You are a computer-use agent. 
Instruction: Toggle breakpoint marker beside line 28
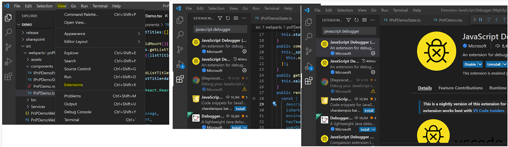[x=254, y=98]
